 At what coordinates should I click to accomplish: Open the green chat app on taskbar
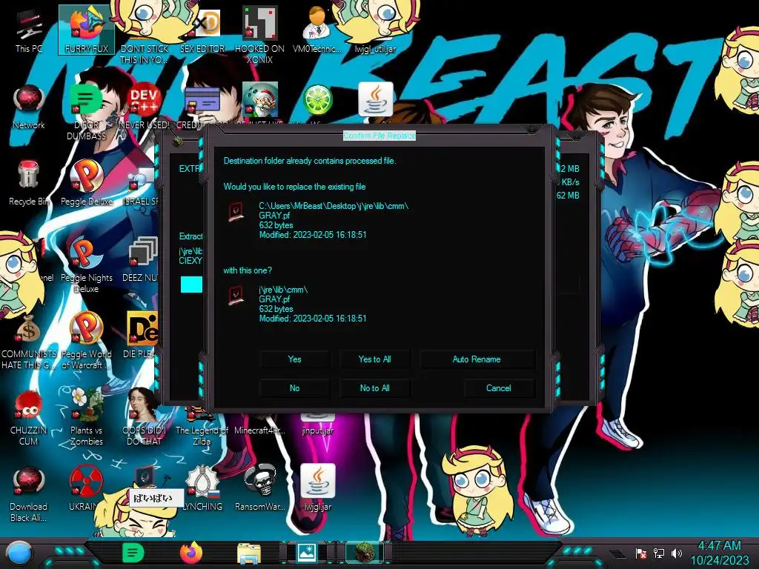click(133, 553)
